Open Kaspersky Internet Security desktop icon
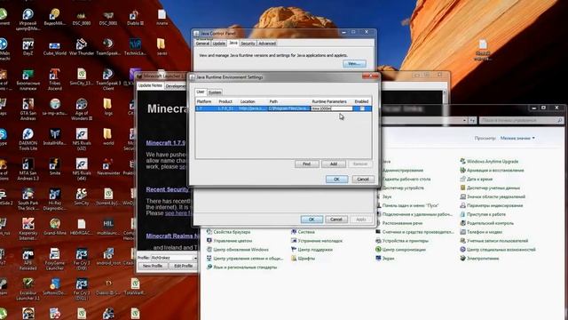This screenshot has width=568, height=320. (x=28, y=228)
